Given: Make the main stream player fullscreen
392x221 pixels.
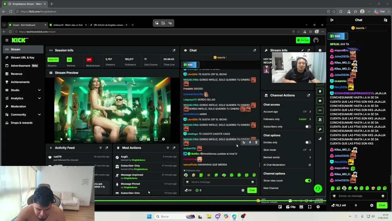Looking at the screenshot, I should click(x=310, y=207).
